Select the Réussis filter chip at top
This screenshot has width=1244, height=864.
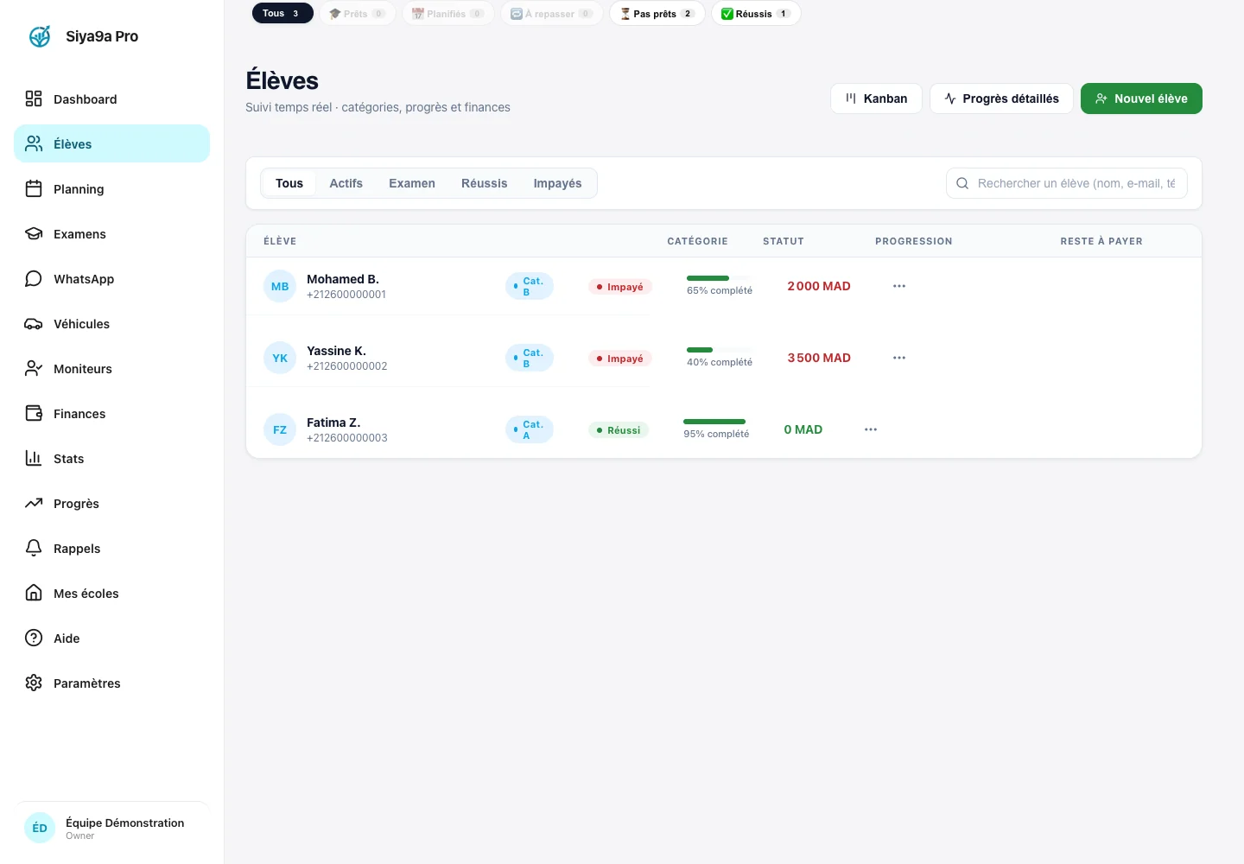[756, 14]
